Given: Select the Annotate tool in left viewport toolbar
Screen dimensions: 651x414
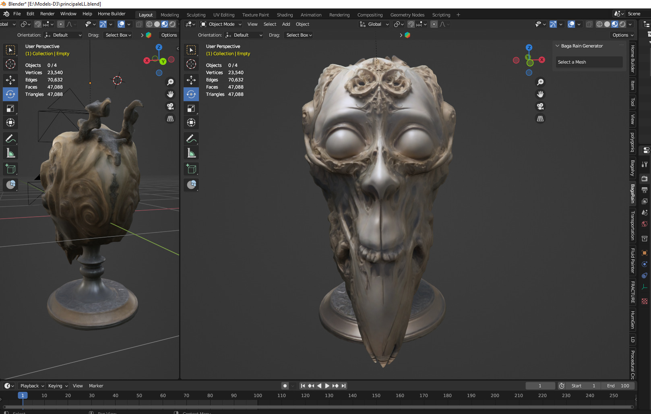Looking at the screenshot, I should (x=10, y=139).
